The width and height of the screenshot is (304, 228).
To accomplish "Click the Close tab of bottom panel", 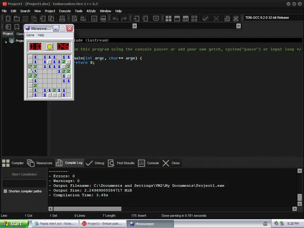I will click(171, 163).
